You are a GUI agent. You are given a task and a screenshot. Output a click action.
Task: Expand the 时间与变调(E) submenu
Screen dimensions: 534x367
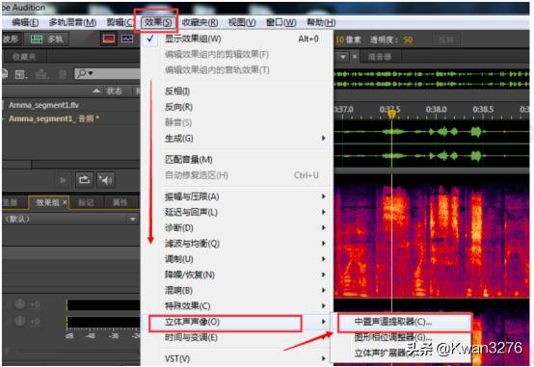pyautogui.click(x=237, y=337)
